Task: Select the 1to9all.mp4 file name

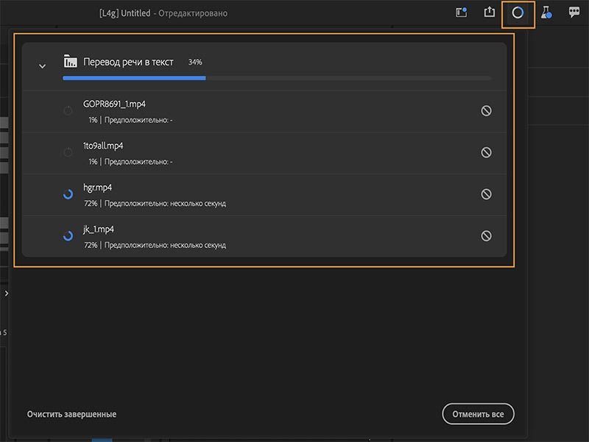Action: 103,146
